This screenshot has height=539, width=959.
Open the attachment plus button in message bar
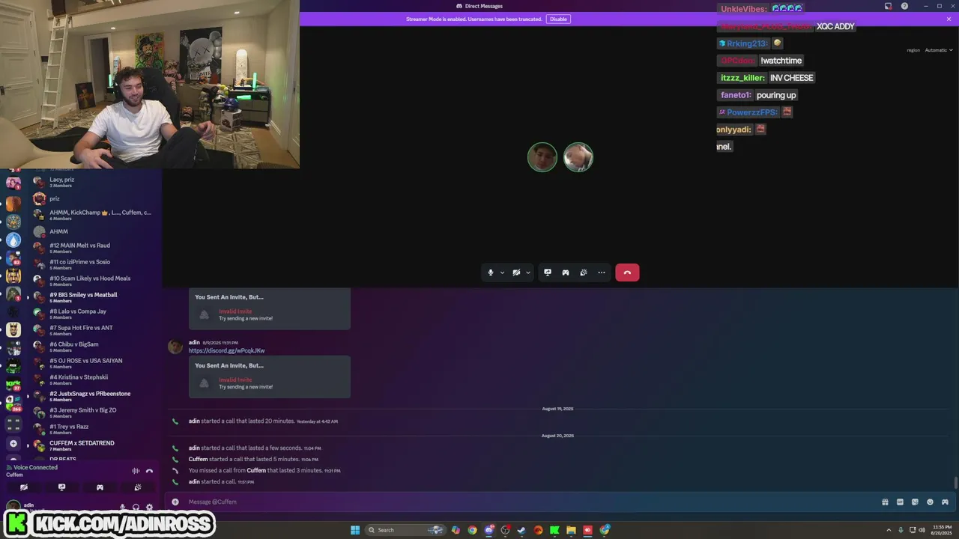coord(175,502)
